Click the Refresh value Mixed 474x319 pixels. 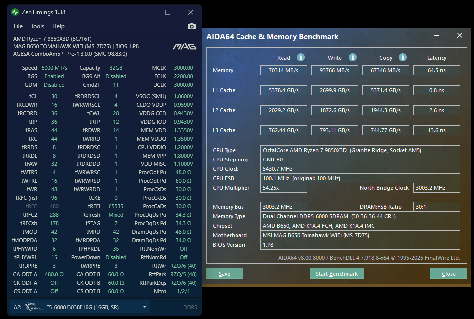(116, 215)
